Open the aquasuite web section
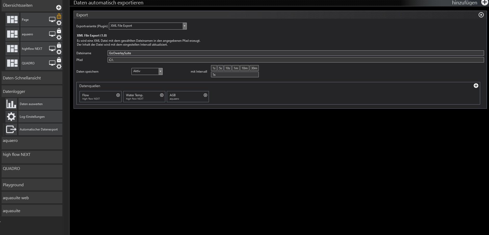Viewport: 489px width, 235px height. [x=32, y=198]
